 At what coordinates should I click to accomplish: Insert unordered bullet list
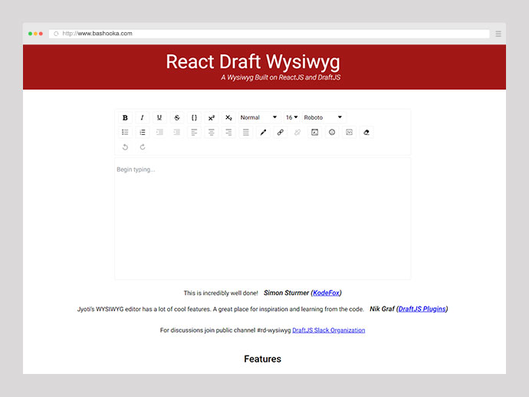125,133
